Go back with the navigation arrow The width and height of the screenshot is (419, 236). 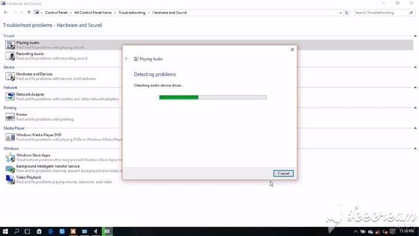(x=6, y=12)
